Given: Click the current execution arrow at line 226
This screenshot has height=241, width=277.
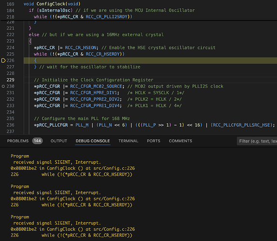Looking at the screenshot, I should coord(3,60).
